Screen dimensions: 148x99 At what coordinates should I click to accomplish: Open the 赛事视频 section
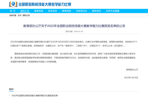[66, 11]
